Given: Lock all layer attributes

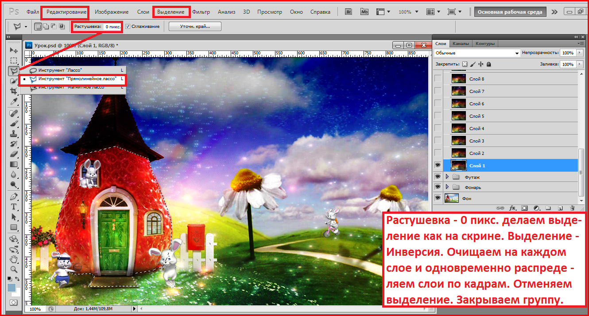Looking at the screenshot, I should (488, 64).
